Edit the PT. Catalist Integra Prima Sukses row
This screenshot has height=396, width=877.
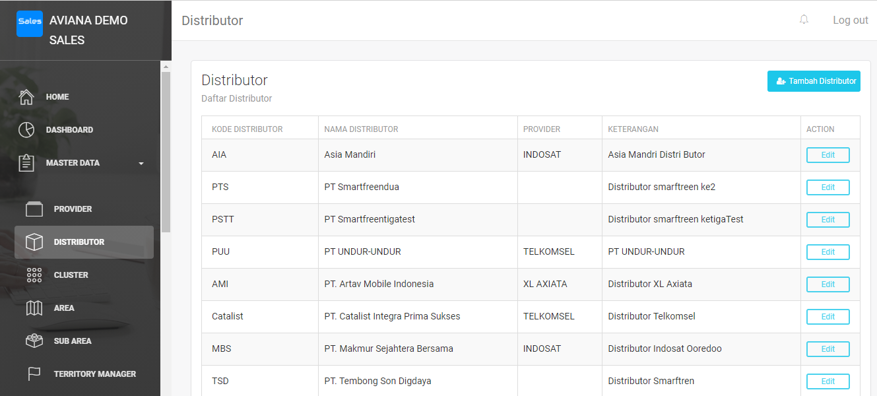point(828,317)
